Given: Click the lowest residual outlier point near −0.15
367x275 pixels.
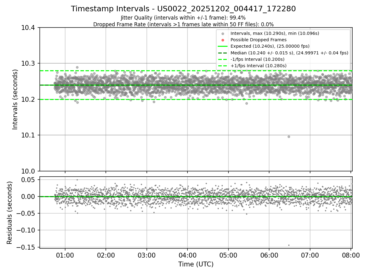Looking at the screenshot, I should [x=289, y=245].
